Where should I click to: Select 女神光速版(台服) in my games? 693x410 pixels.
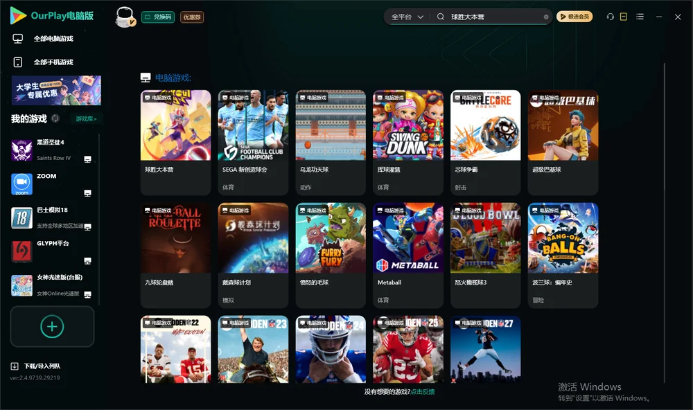[x=52, y=286]
